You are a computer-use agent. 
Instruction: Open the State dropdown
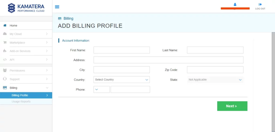point(215,80)
